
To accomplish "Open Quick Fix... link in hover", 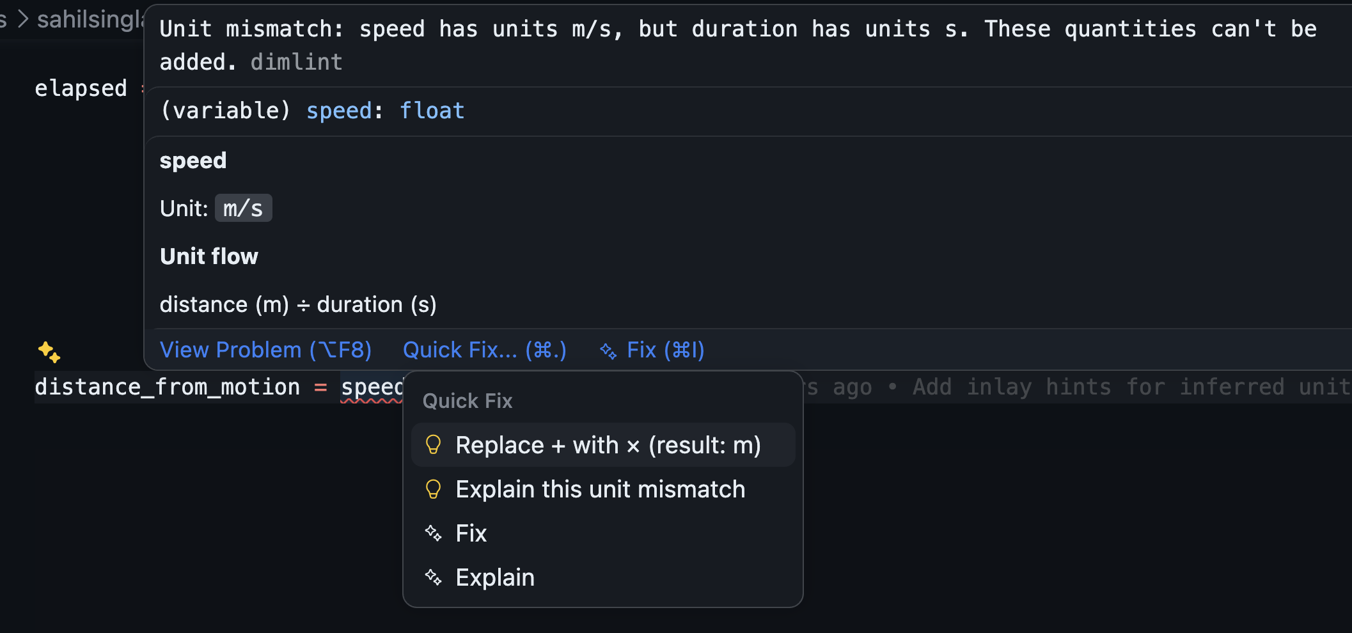I will 485,350.
